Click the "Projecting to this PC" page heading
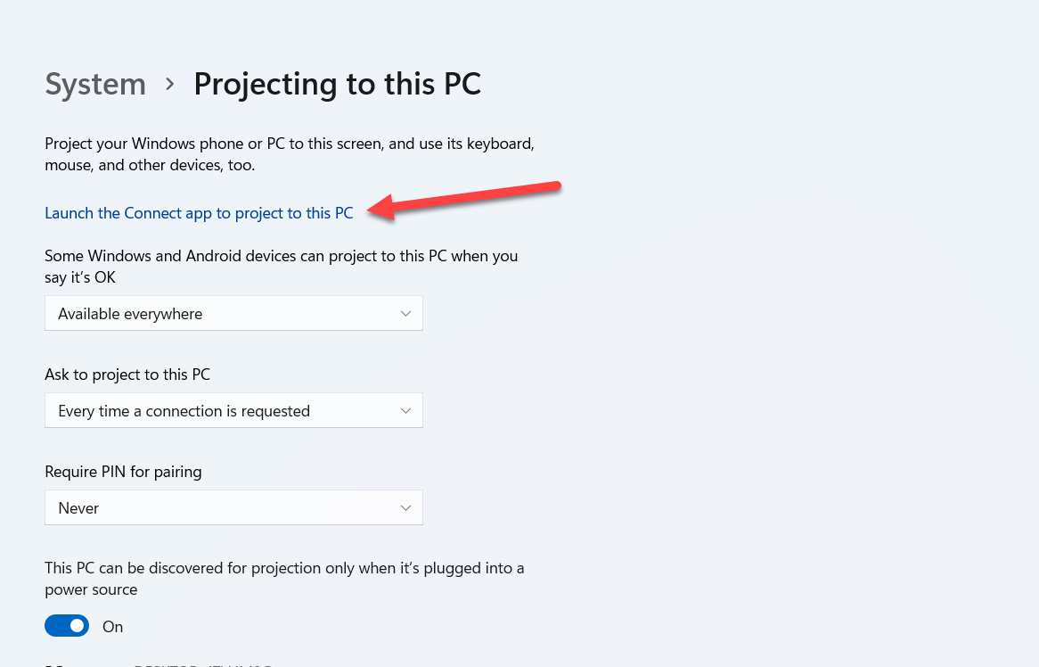This screenshot has width=1039, height=667. point(337,85)
